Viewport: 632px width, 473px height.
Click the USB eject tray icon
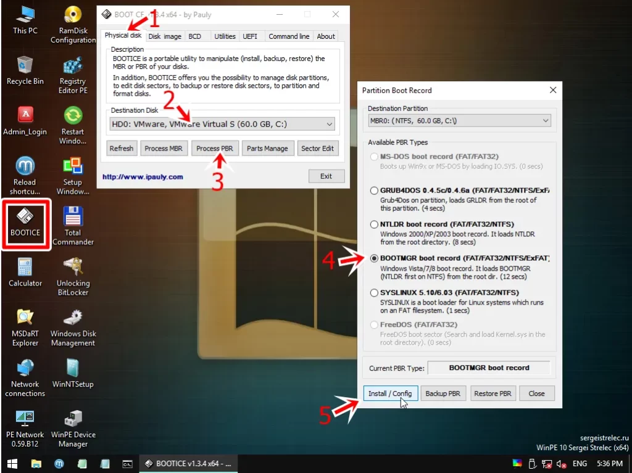pos(531,464)
